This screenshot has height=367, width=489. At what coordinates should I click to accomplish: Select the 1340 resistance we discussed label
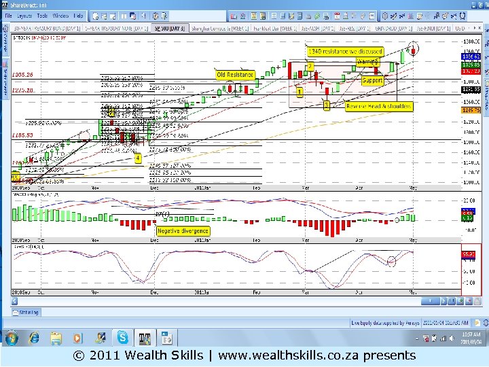tap(345, 51)
